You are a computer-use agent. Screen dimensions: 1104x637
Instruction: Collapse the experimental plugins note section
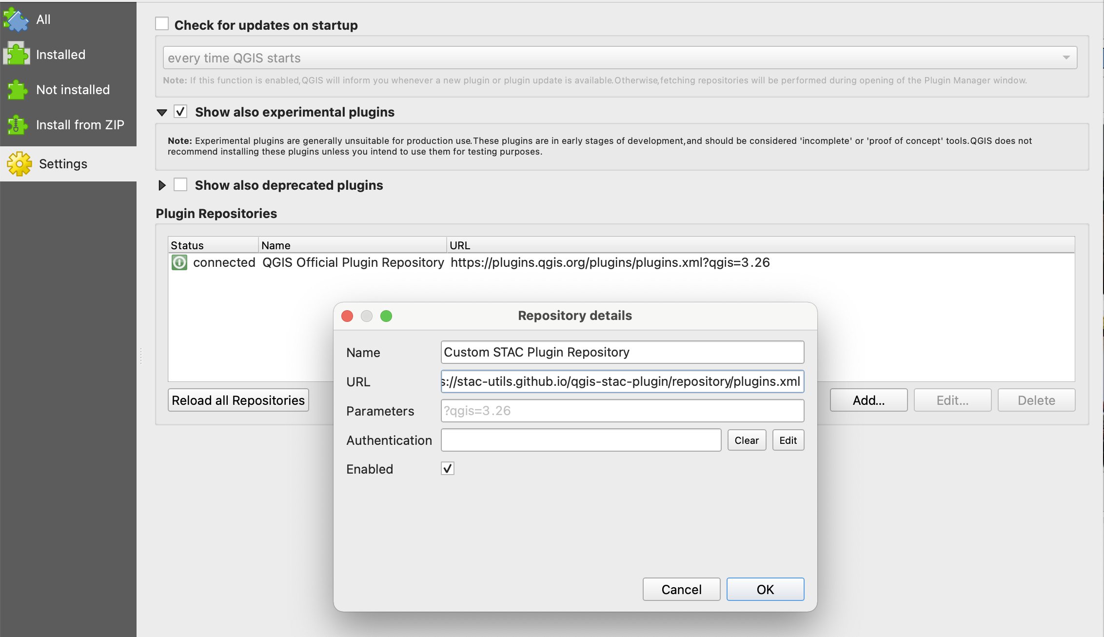162,112
